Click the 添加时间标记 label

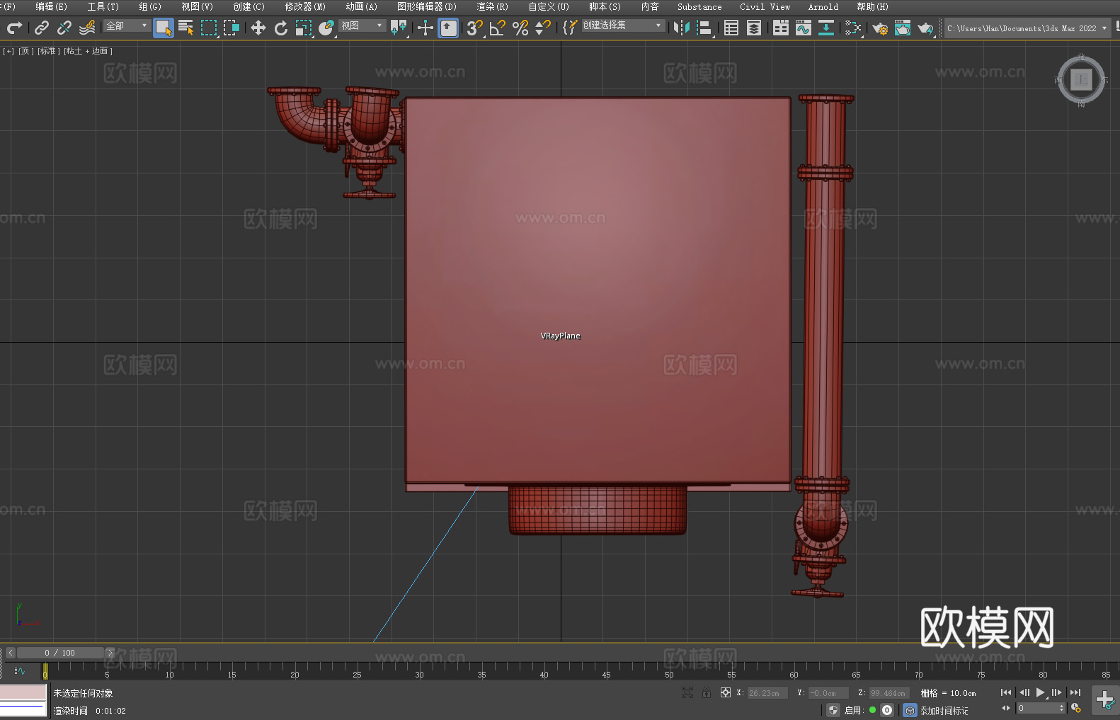[944, 710]
